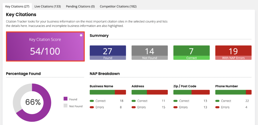Click the Phone Number accuracy bar
258x125 pixels.
233,92
